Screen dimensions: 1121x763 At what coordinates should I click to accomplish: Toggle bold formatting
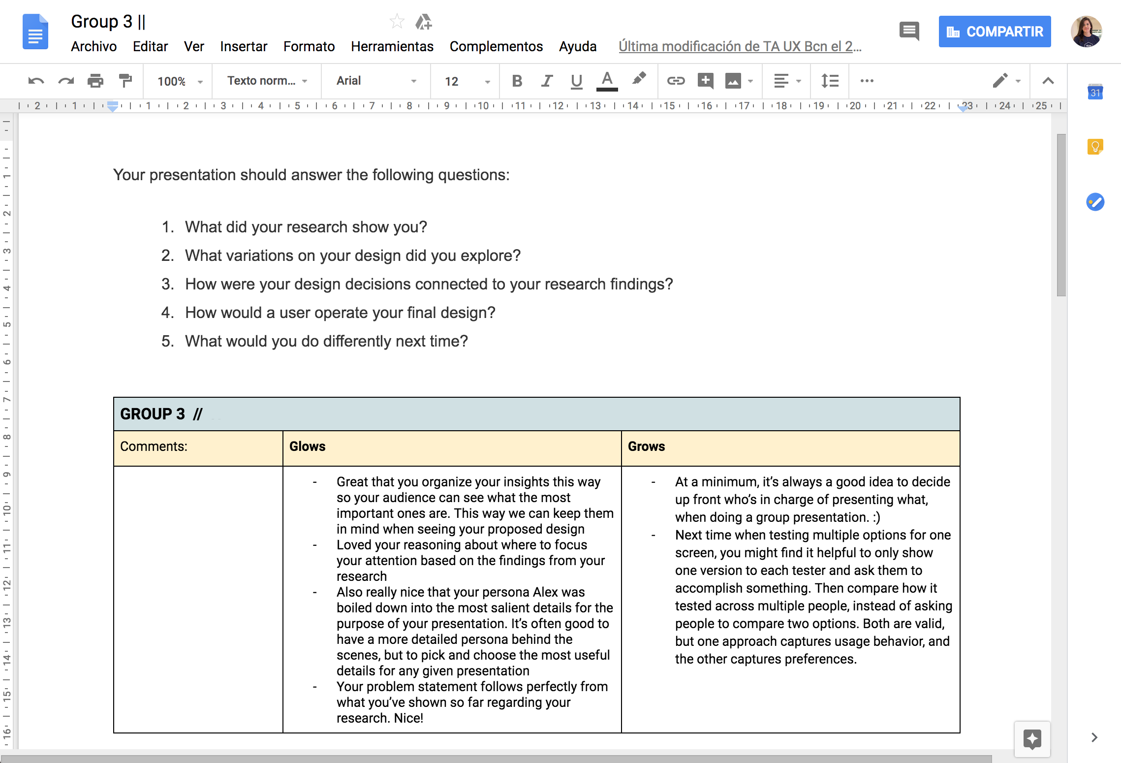pyautogui.click(x=517, y=81)
